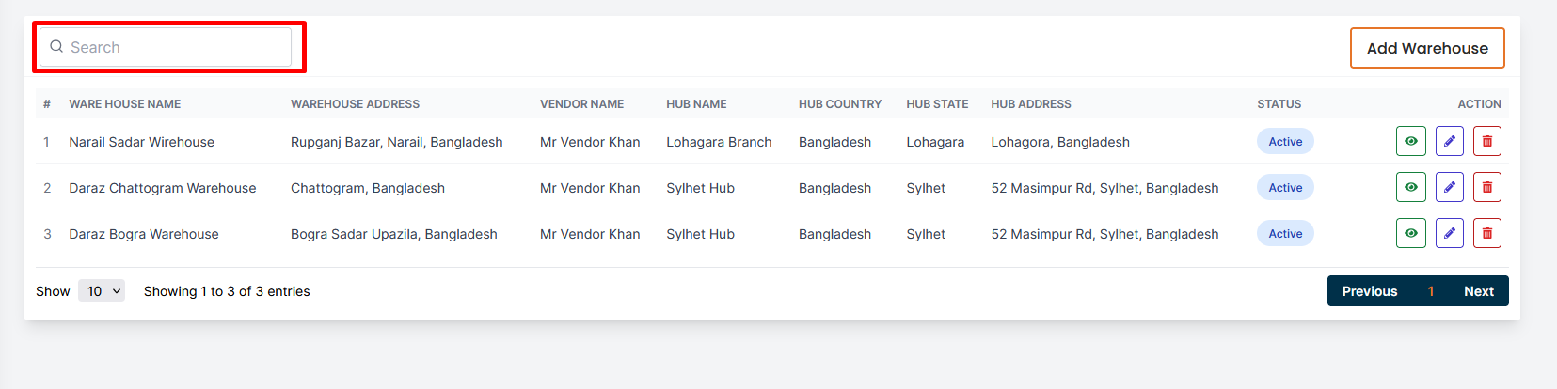Image resolution: width=1557 pixels, height=389 pixels.
Task: View Daraz Chattogram Warehouse eye icon
Action: (x=1410, y=188)
